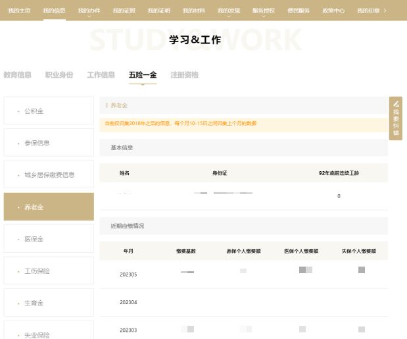The height and width of the screenshot is (339, 407).
Task: Switch to the 职业身份 tab
Action: [59, 75]
